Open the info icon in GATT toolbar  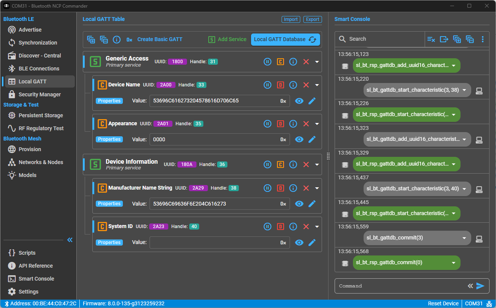coord(117,39)
